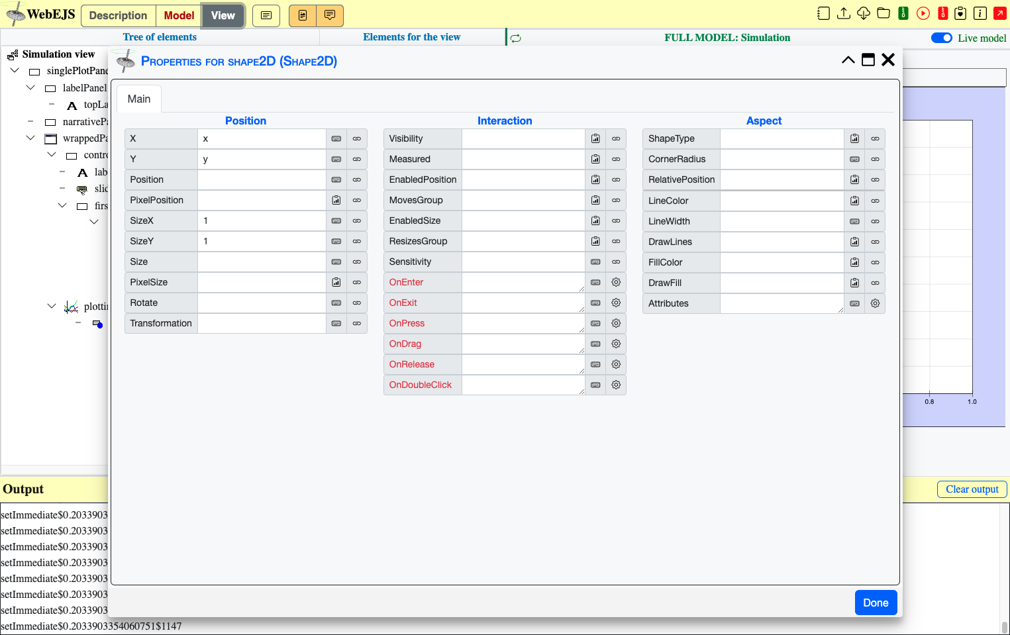This screenshot has width=1010, height=635.
Task: Open the Elements for the view heading
Action: [411, 37]
